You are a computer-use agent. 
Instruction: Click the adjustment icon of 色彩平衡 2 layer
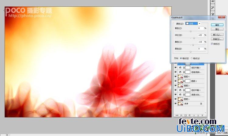(x=180, y=68)
